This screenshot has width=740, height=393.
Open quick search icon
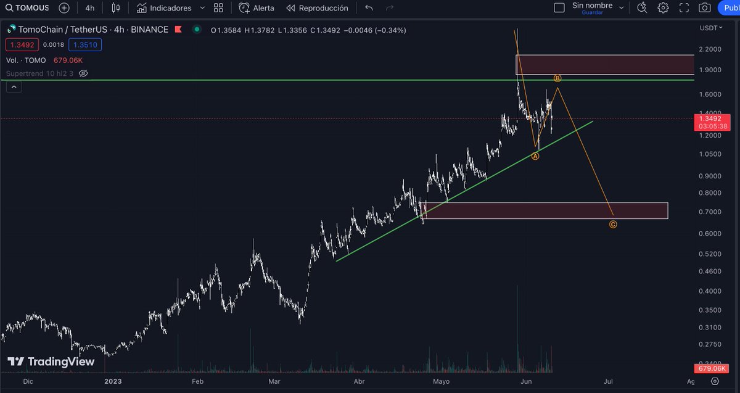[x=642, y=8]
